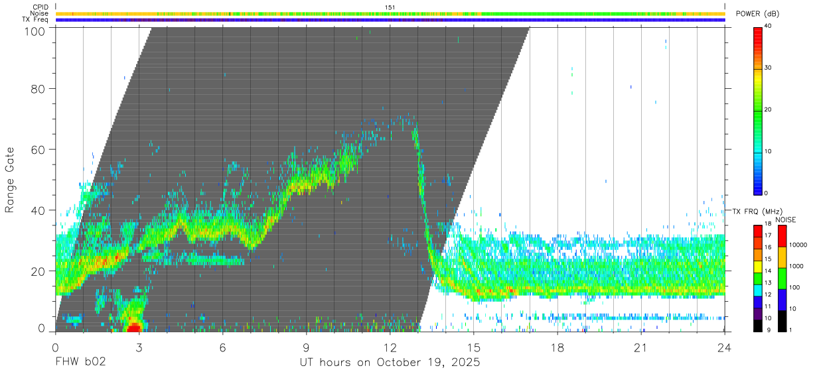Select the orange-green Noise strip bar
Image resolution: width=815 pixels, height=376 pixels.
point(390,13)
